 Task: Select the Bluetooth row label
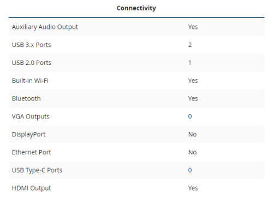point(26,99)
